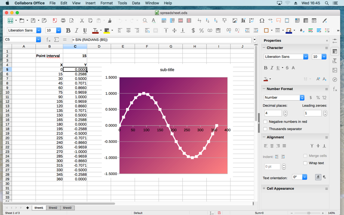Open Find & Replace magnifier icon
Screen dimensions: 344x215
coord(145,21)
